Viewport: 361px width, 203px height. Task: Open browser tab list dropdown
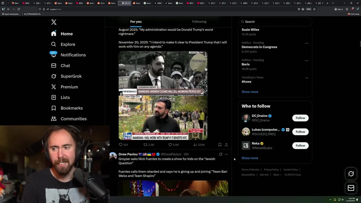click(333, 3)
